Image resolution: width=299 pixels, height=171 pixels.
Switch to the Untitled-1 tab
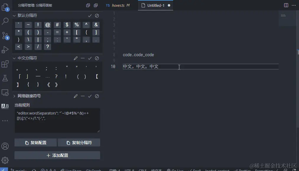pos(155,5)
